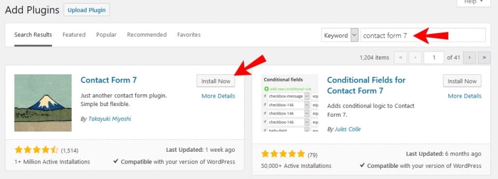The image size is (498, 179).
Task: Go to the previous results page
Action: click(x=415, y=58)
